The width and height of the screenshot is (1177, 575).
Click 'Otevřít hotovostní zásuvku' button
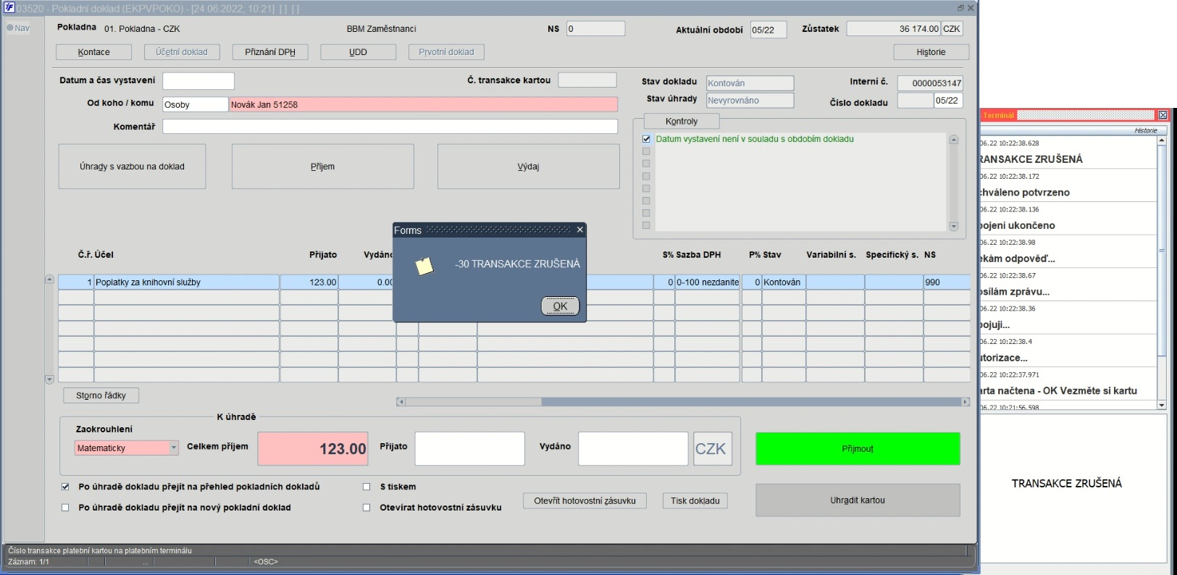click(x=585, y=500)
